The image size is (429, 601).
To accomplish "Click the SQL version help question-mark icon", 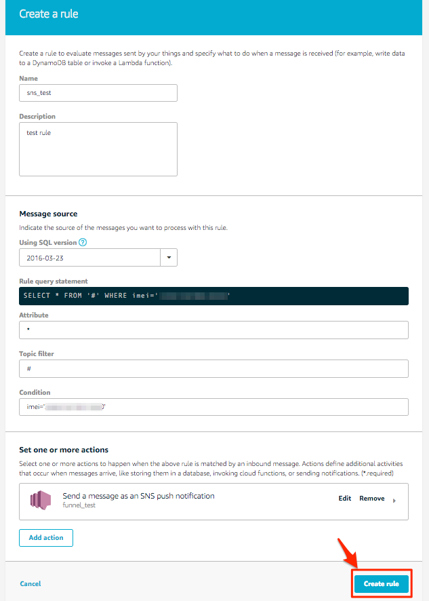I will (x=83, y=242).
